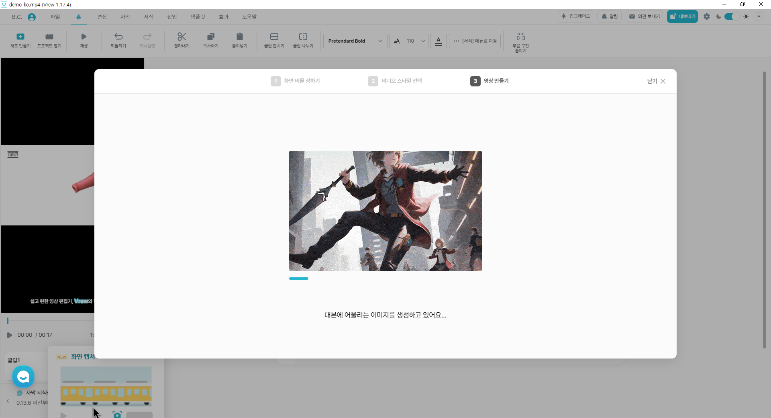Click the B.C. account label
The height and width of the screenshot is (418, 771).
click(17, 17)
